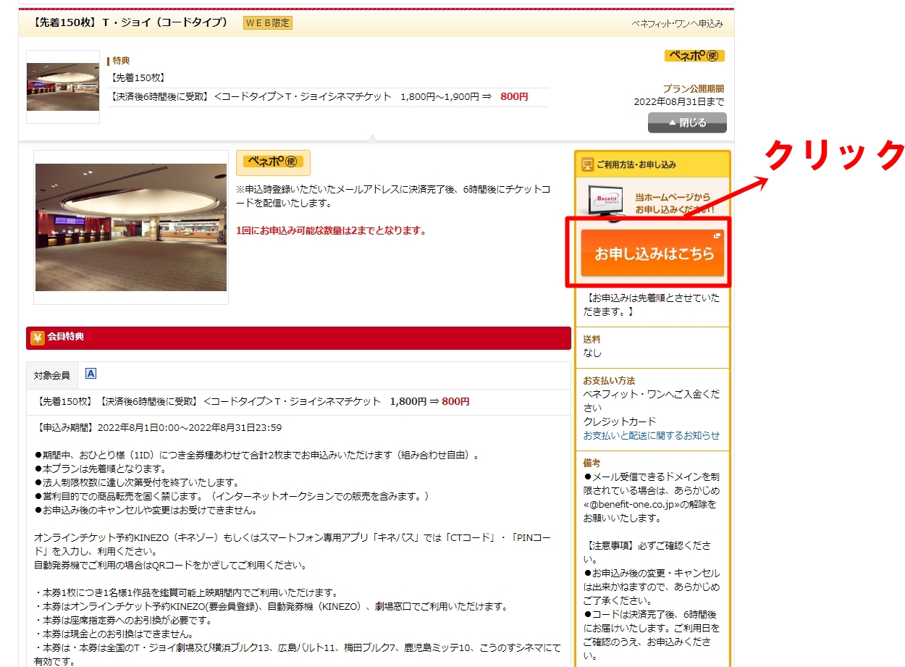Click the ベネポ badge above プラン公開期間
905x667 pixels.
click(x=694, y=56)
